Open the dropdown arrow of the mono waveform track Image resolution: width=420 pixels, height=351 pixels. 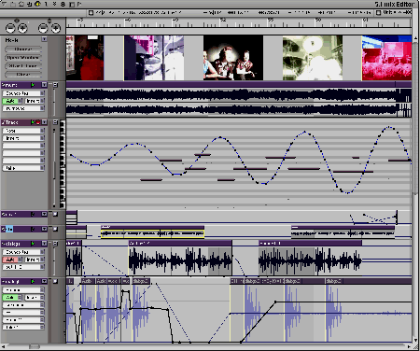click(44, 244)
